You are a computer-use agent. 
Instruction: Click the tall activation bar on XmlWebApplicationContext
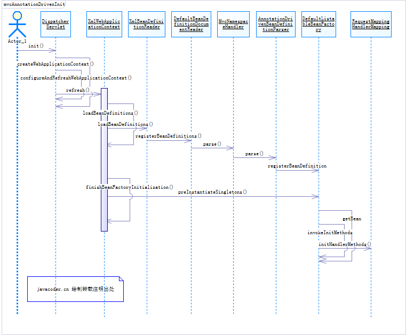point(104,159)
